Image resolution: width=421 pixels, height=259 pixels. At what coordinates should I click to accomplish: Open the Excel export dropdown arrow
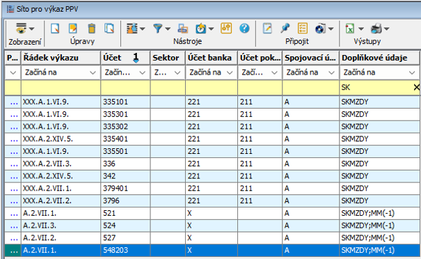coord(361,29)
